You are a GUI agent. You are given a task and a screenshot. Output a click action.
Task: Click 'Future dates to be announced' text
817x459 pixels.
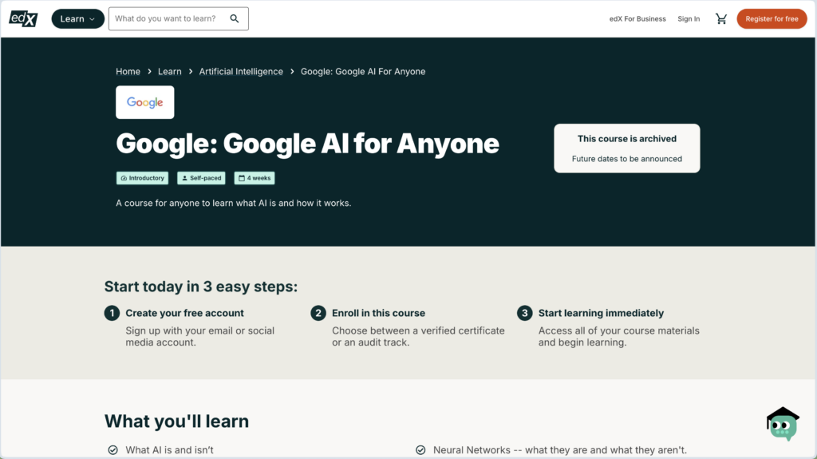pyautogui.click(x=627, y=159)
